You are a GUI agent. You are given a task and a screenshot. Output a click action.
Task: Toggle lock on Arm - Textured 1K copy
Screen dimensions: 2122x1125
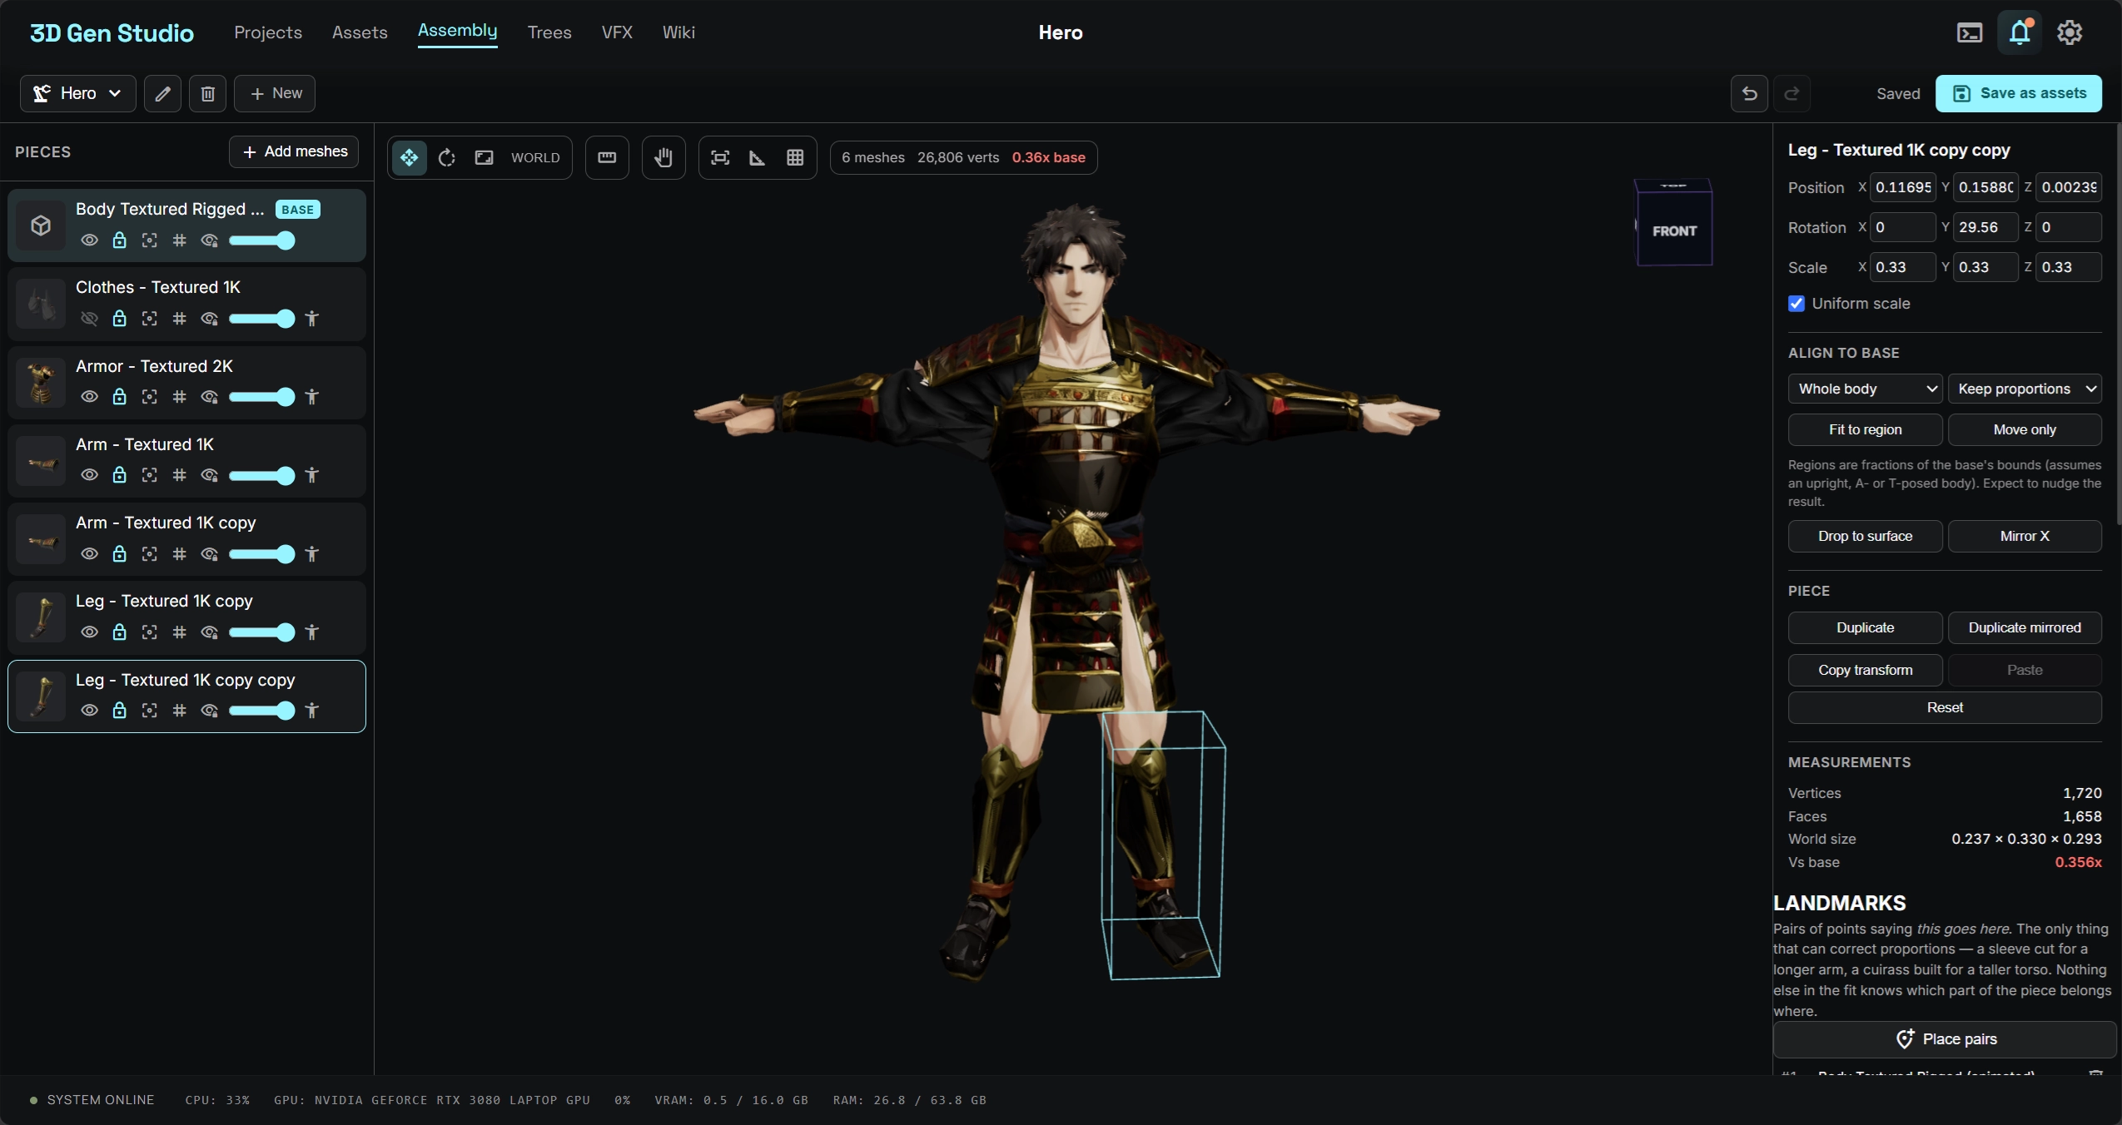(x=119, y=554)
